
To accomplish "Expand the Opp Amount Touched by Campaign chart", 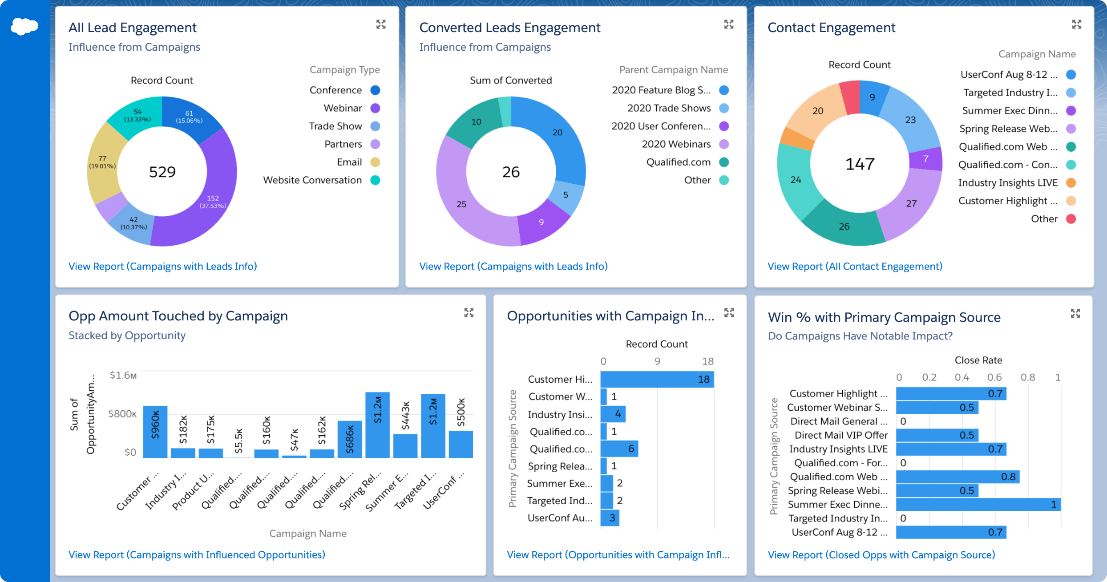I will [x=469, y=312].
